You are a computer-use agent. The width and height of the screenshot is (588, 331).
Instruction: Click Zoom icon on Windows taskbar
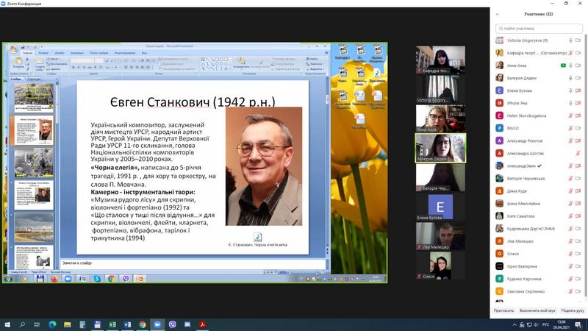pyautogui.click(x=157, y=324)
